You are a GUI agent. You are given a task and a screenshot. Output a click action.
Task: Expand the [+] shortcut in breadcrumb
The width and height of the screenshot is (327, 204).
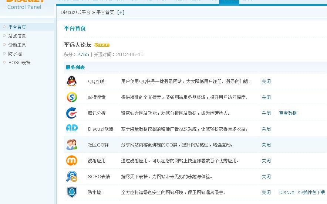coord(121,13)
